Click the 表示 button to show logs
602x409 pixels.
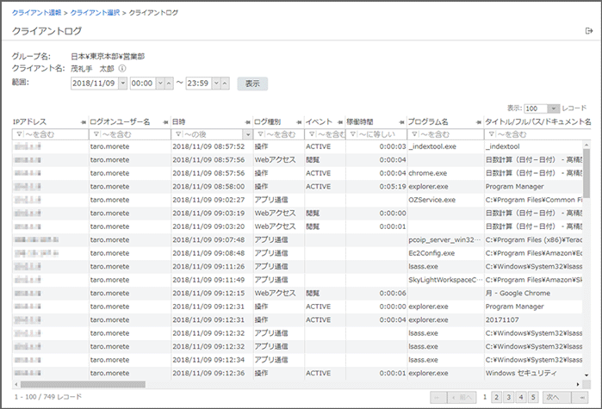[x=252, y=84]
